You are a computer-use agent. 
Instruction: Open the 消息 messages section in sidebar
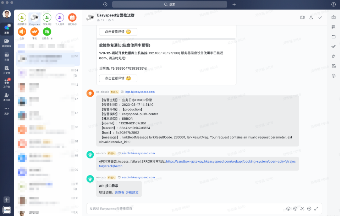(x=7, y=29)
